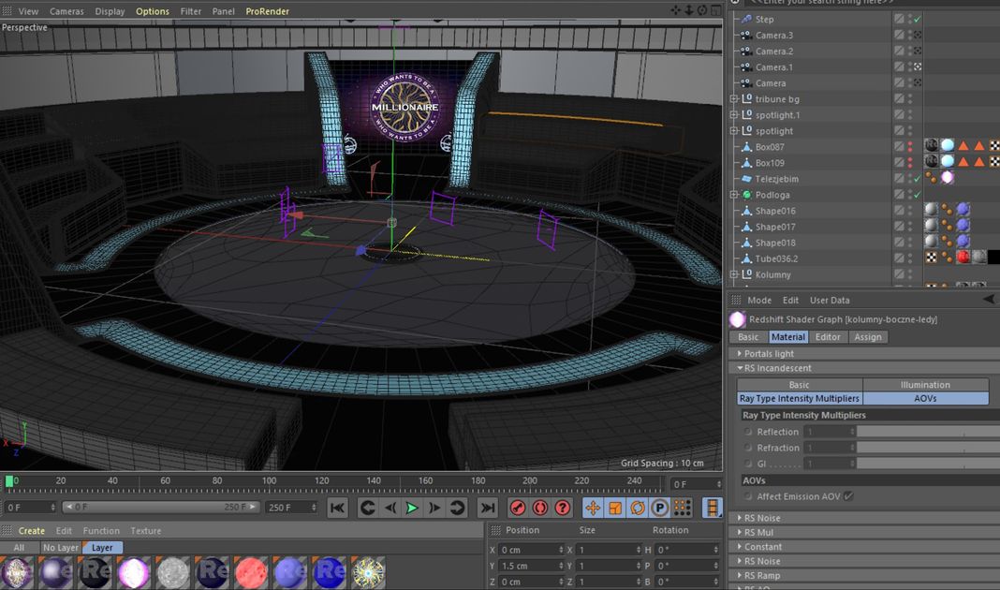The width and height of the screenshot is (1000, 590).
Task: Expand the tribune bg object group
Action: 735,99
